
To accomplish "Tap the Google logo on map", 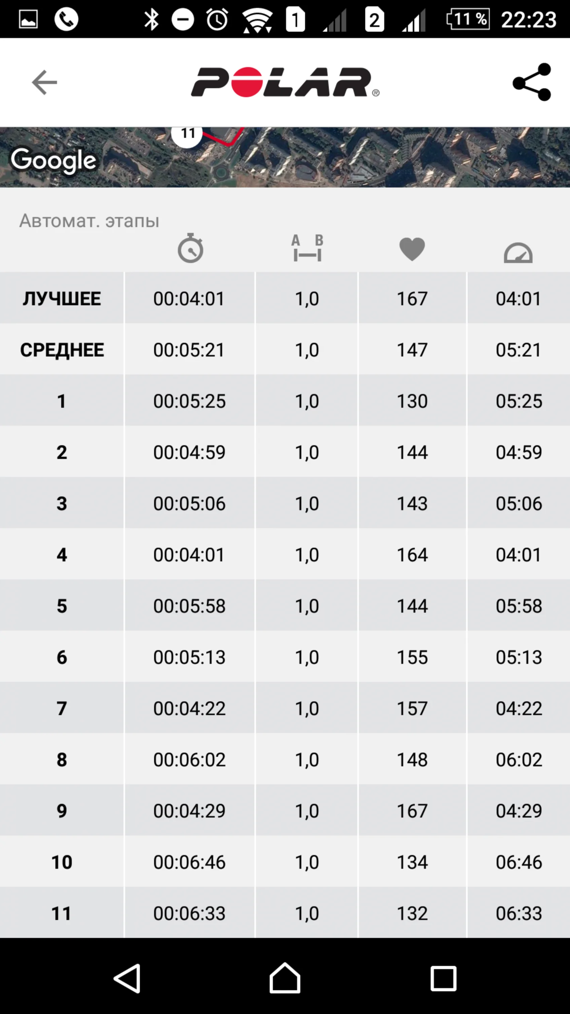I will (x=53, y=160).
